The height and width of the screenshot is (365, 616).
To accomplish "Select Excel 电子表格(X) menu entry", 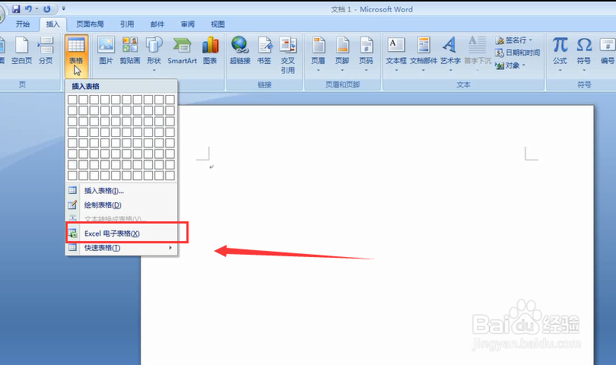I will [122, 233].
